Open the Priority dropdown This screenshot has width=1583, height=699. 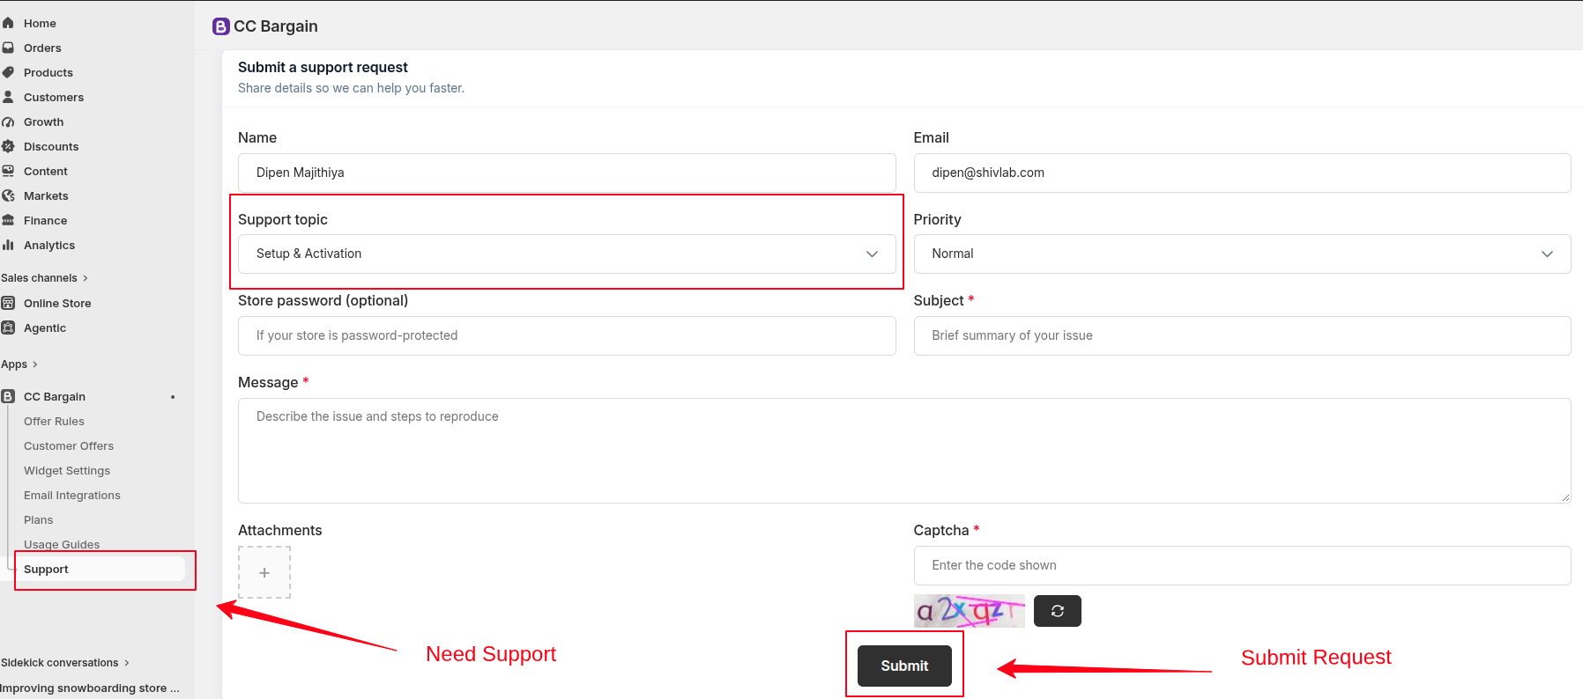coord(1242,254)
